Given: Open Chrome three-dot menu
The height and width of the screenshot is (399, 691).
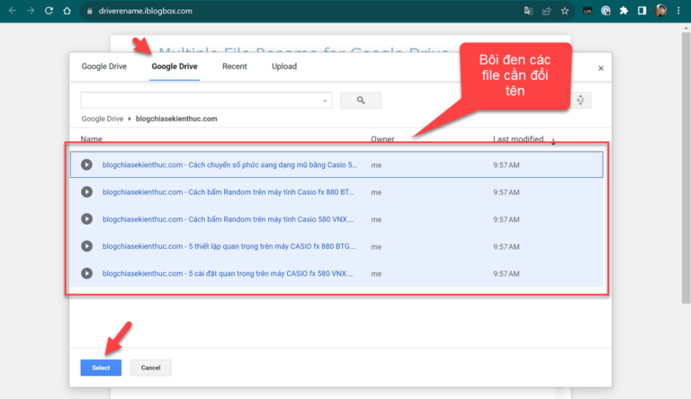Looking at the screenshot, I should coord(678,11).
